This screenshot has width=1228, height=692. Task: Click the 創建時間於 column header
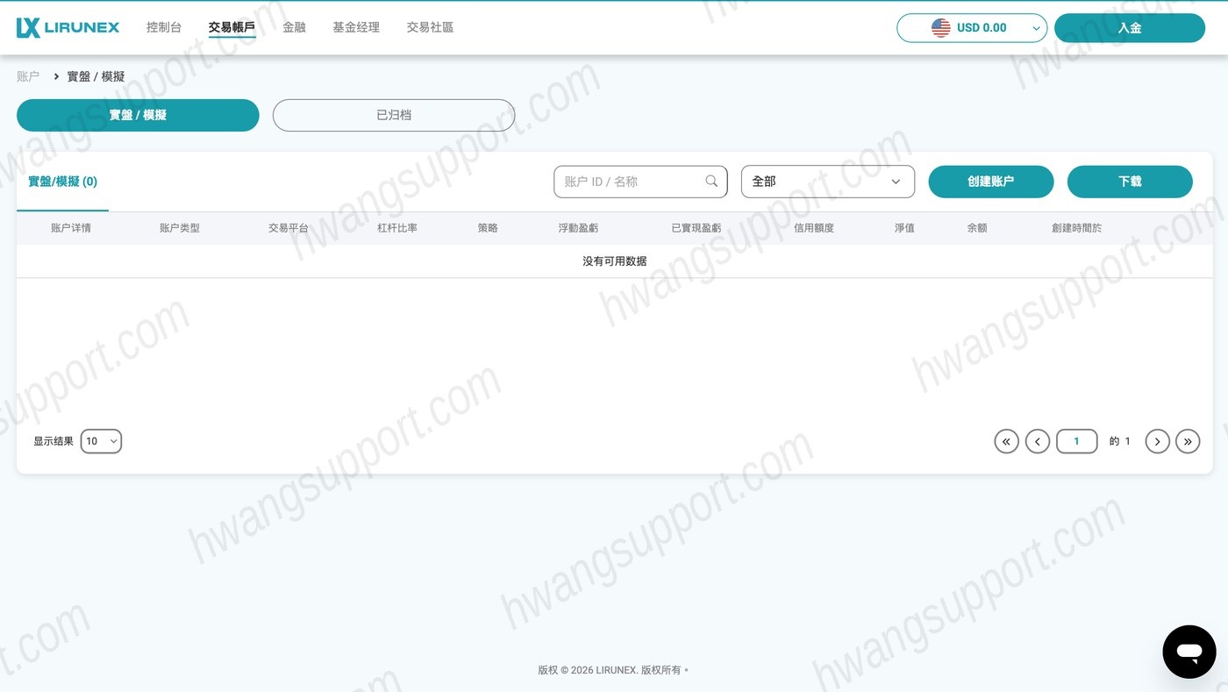[1077, 228]
